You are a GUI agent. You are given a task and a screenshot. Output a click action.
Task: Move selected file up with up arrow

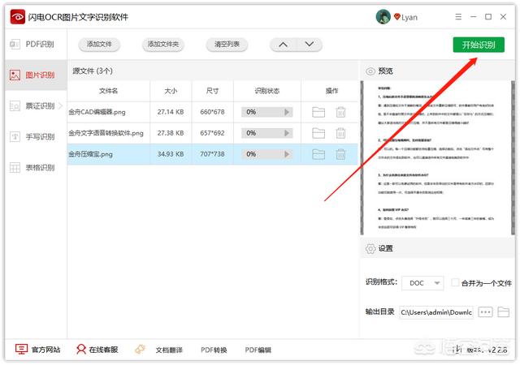click(283, 45)
